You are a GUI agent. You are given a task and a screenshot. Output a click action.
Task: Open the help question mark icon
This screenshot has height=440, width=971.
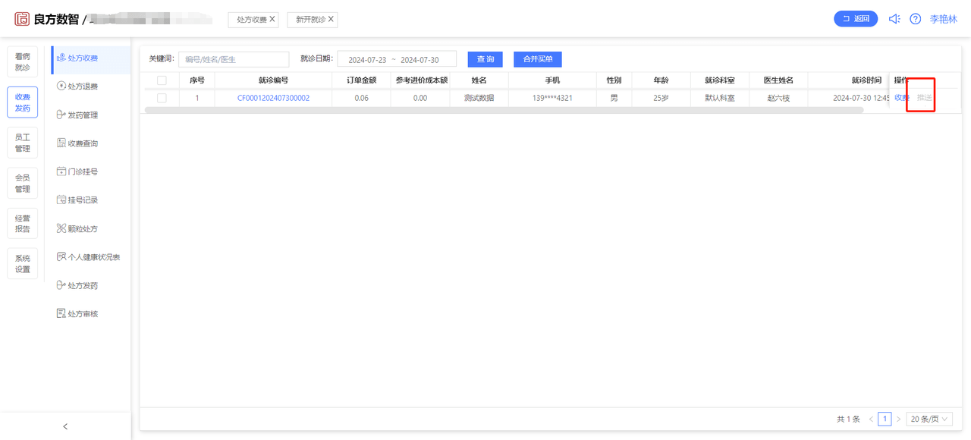[916, 19]
